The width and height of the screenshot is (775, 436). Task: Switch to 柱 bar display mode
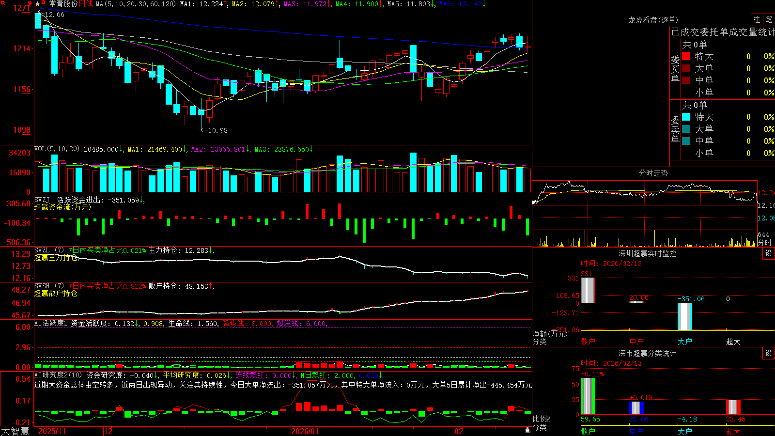click(x=757, y=19)
